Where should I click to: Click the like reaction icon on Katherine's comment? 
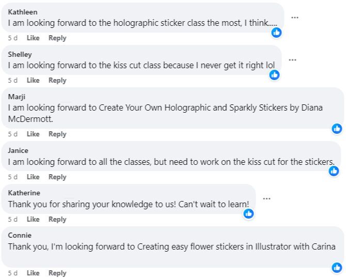[x=249, y=213]
